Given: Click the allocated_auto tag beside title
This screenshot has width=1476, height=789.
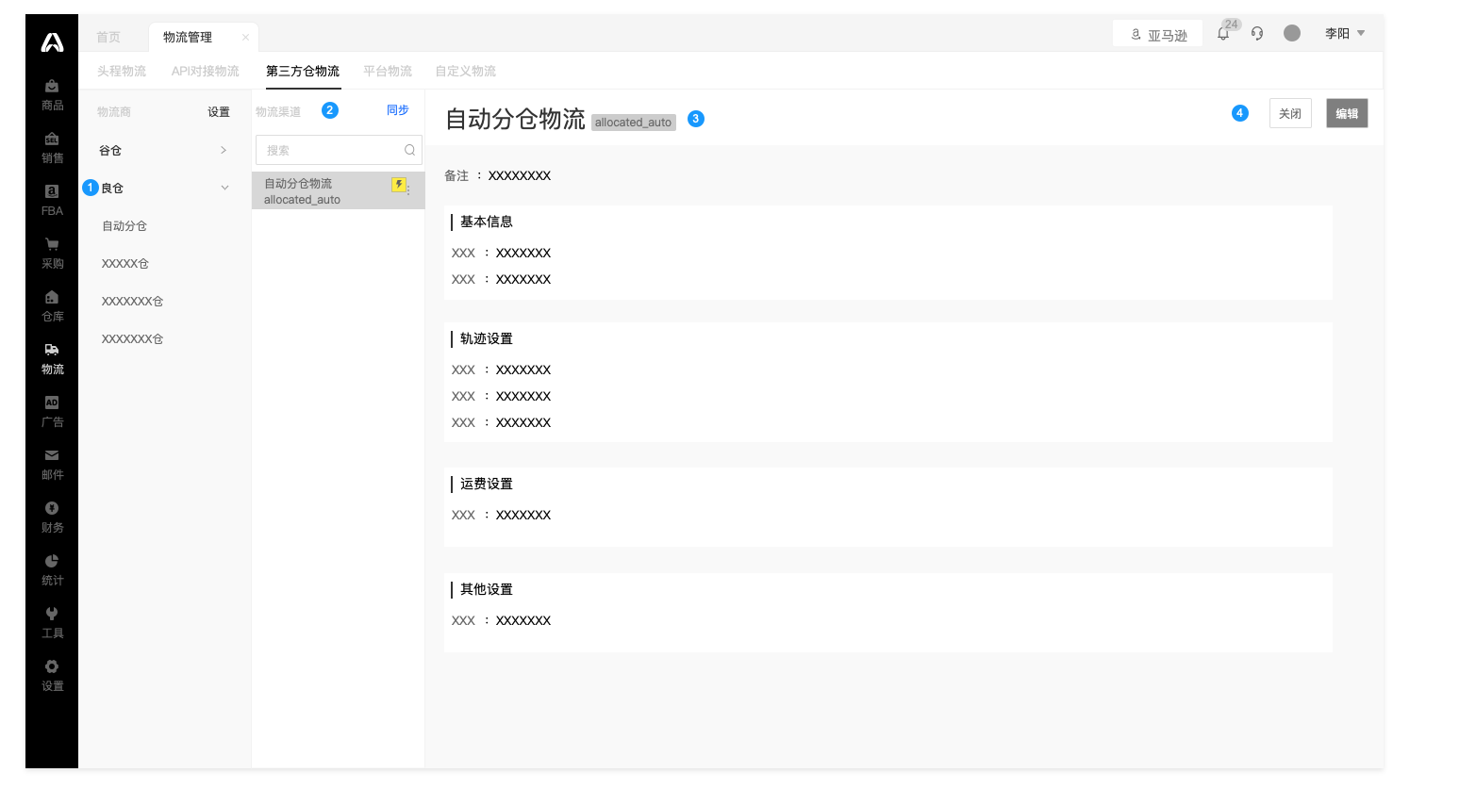Looking at the screenshot, I should [x=634, y=123].
